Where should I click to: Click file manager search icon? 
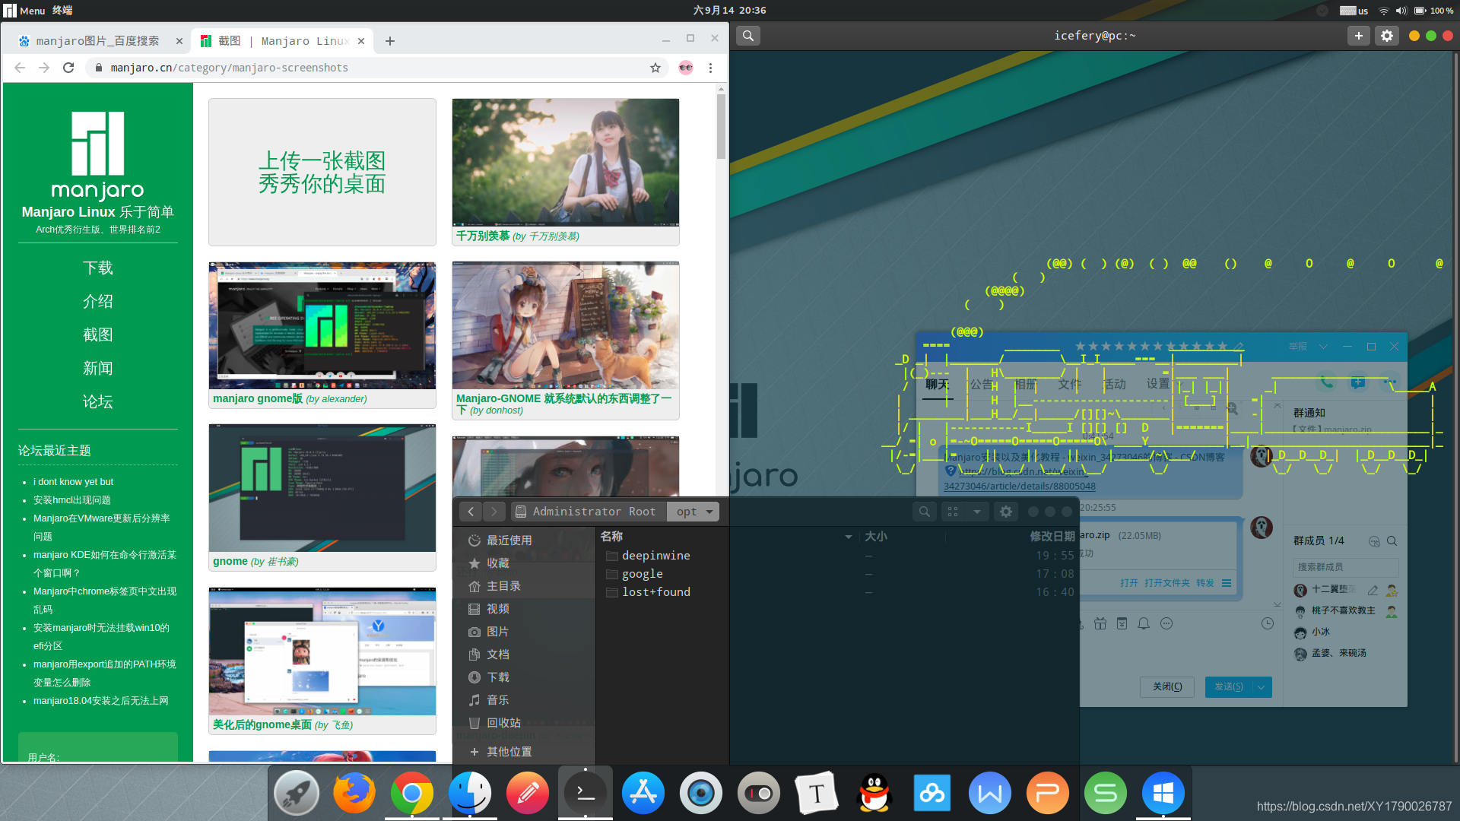point(925,512)
